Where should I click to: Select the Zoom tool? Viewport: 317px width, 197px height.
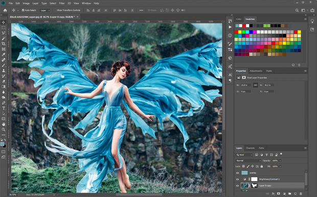point(4,129)
